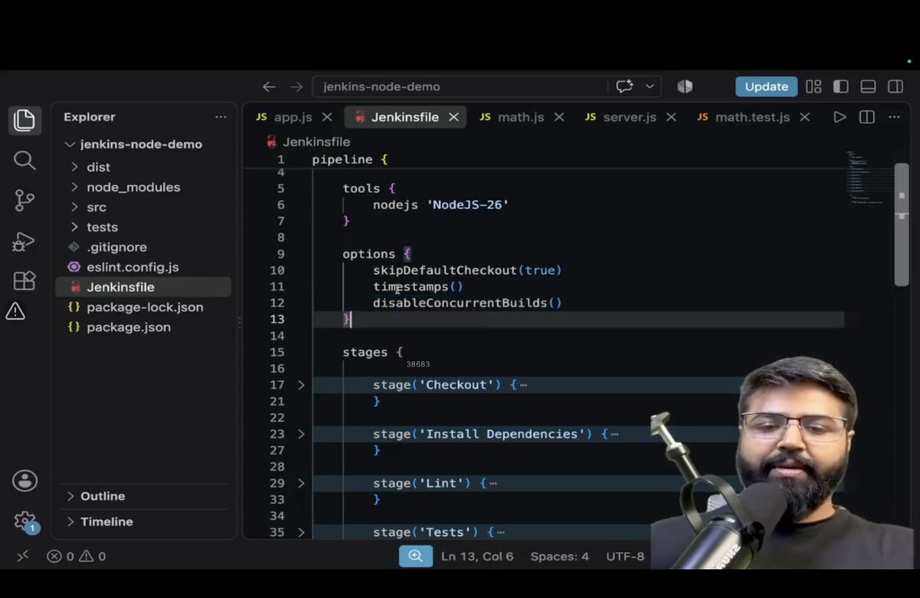The width and height of the screenshot is (920, 598).
Task: Open errors and warnings count in status bar
Action: (76, 556)
